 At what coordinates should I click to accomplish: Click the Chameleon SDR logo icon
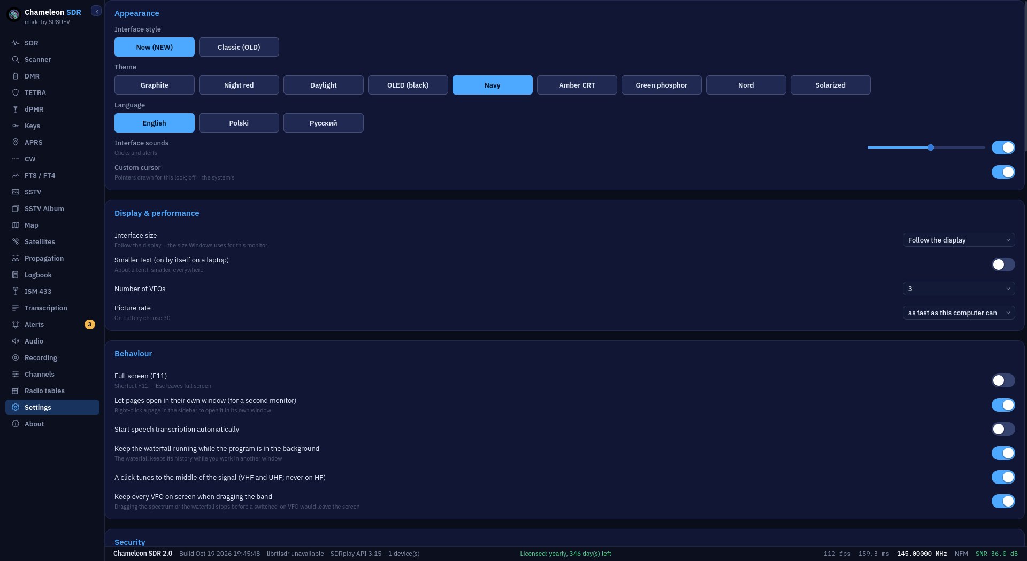(14, 14)
